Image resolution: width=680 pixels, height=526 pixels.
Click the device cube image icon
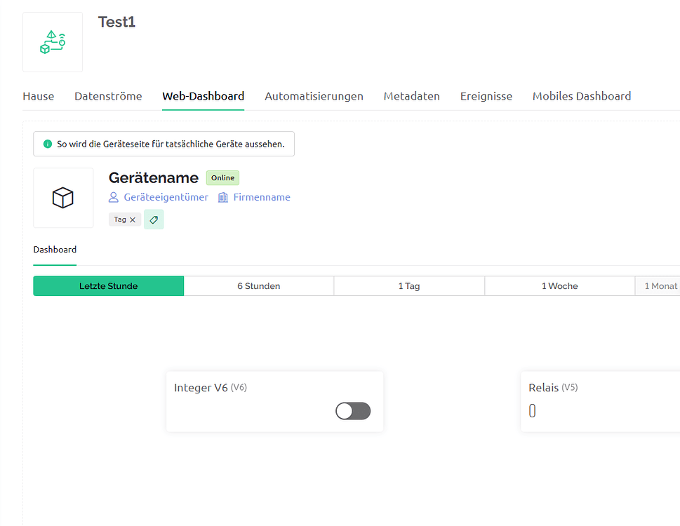(63, 198)
